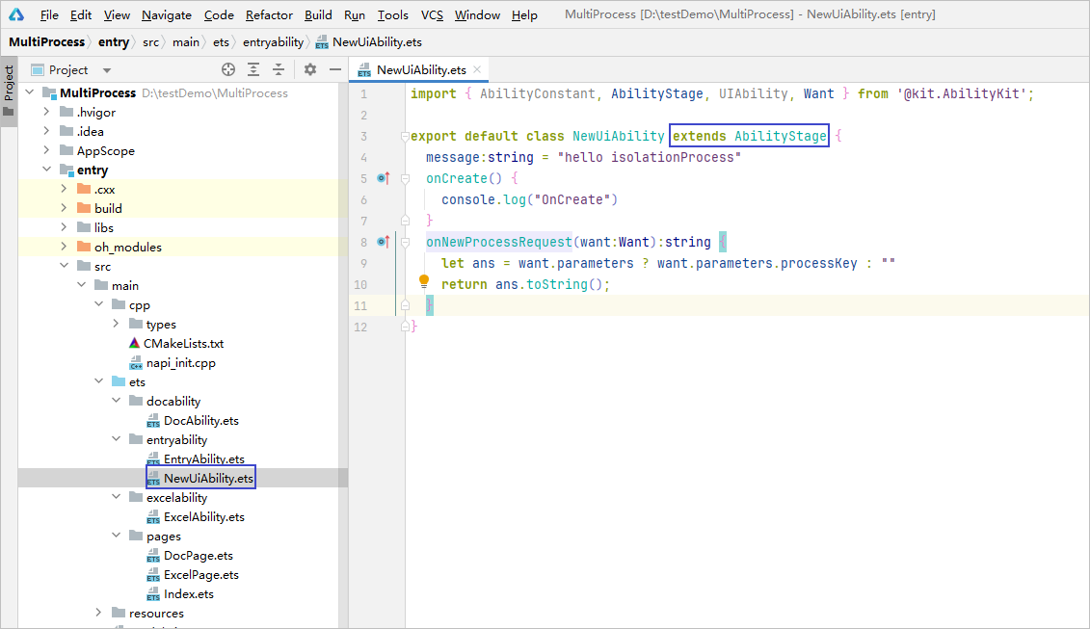The height and width of the screenshot is (629, 1090).
Task: Click the override gutter icon beside onCreate
Action: coord(383,178)
